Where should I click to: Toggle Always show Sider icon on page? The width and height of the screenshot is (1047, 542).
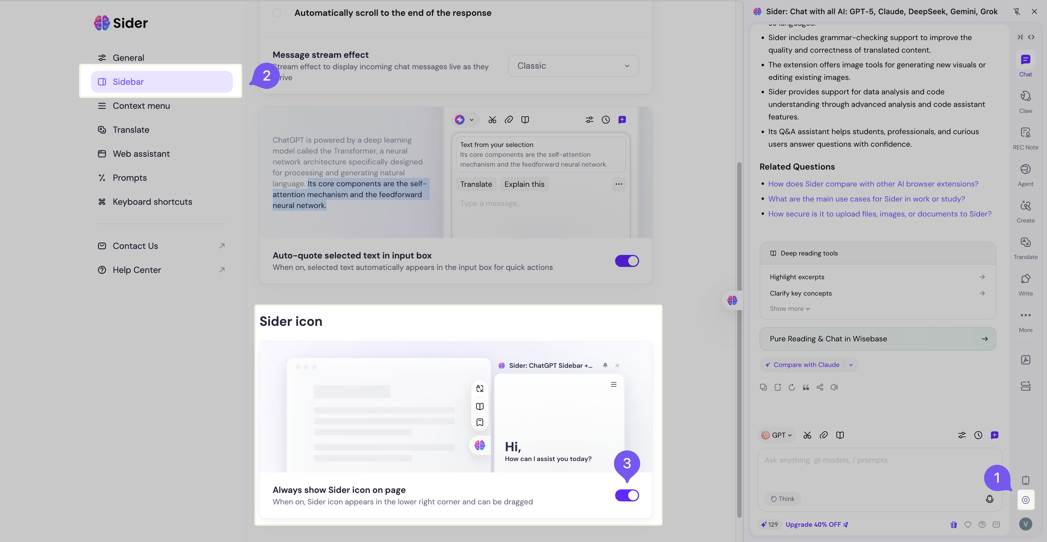(627, 495)
